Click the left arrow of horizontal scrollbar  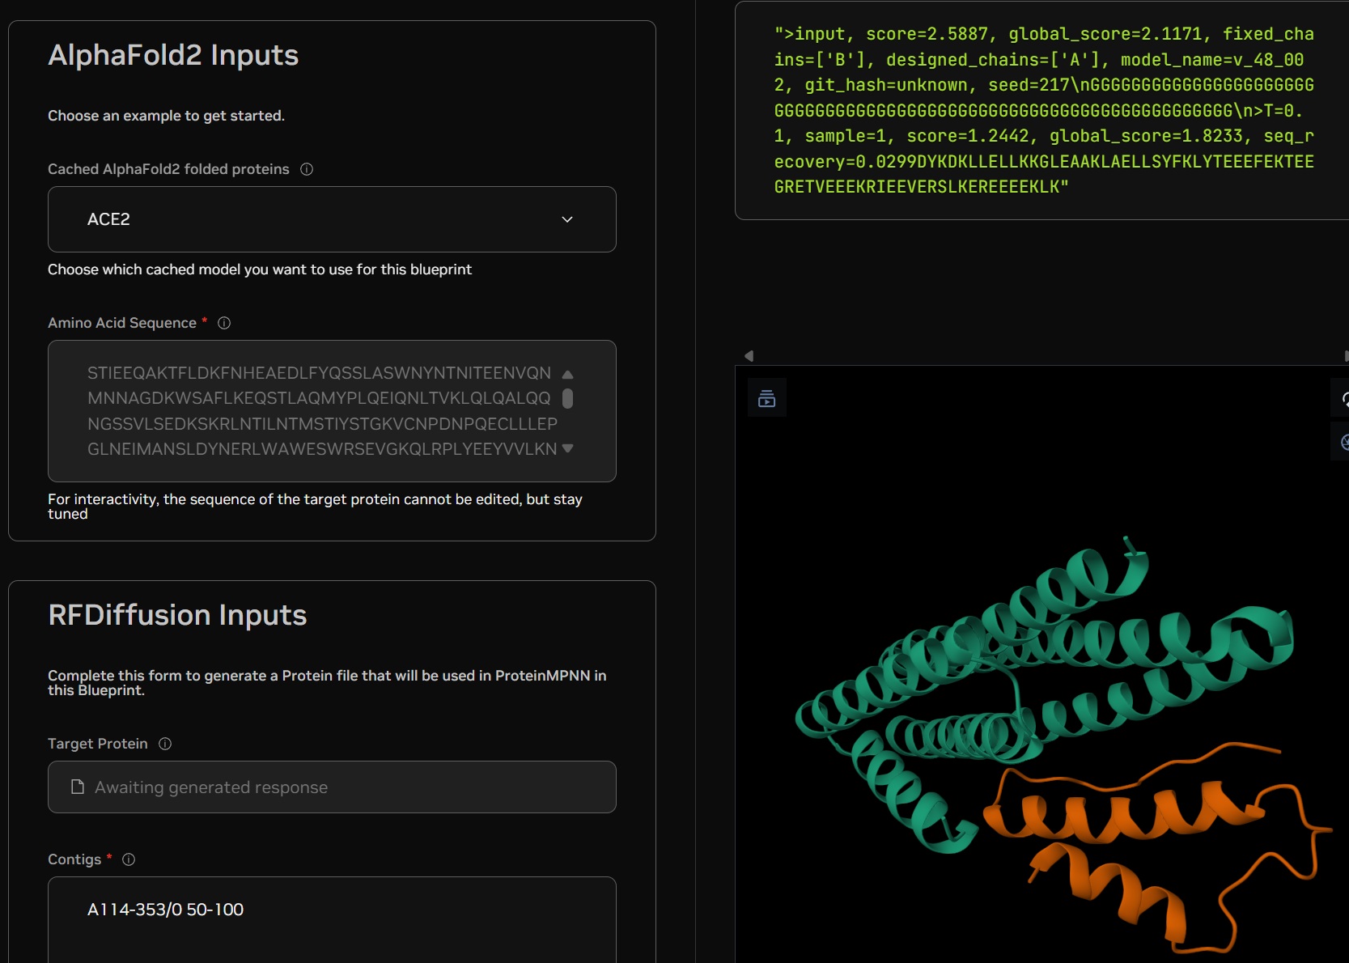click(x=749, y=356)
